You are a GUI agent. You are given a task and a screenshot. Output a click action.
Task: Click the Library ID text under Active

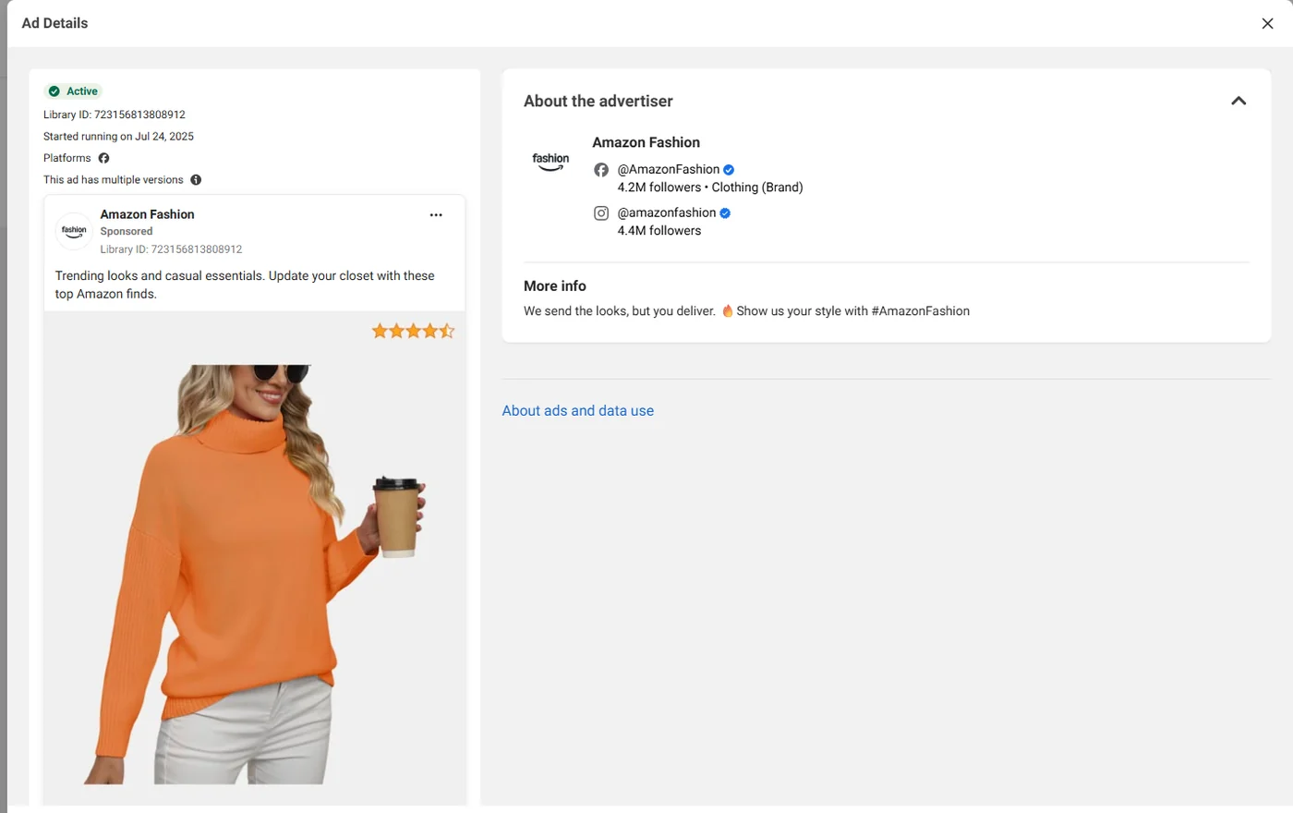(x=115, y=115)
